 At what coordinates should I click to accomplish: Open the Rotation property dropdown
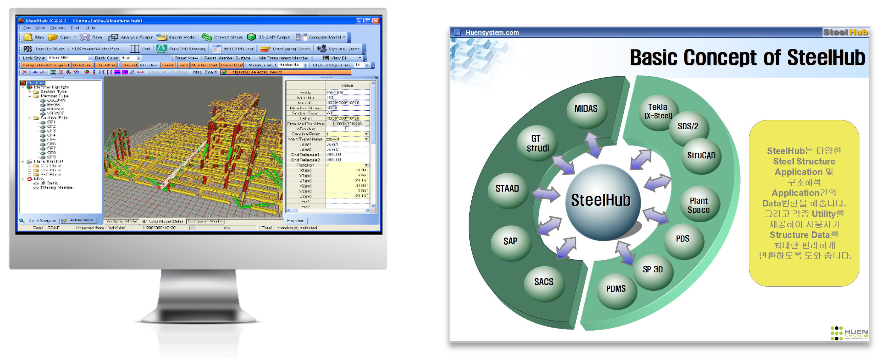[367, 165]
